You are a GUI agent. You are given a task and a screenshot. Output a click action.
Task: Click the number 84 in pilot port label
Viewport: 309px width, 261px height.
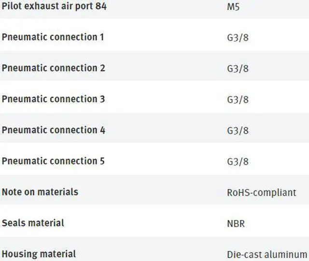click(x=100, y=7)
